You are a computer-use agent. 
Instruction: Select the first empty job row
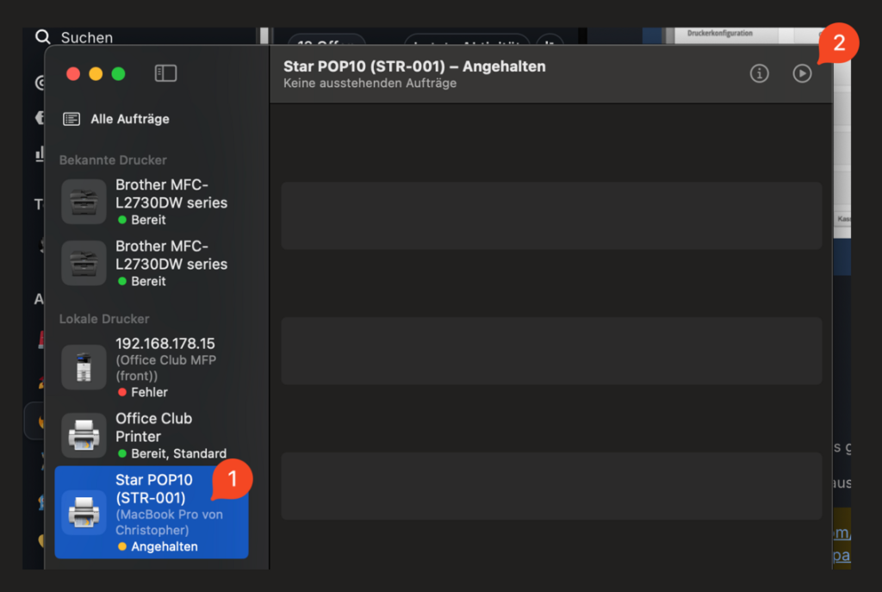(x=551, y=215)
